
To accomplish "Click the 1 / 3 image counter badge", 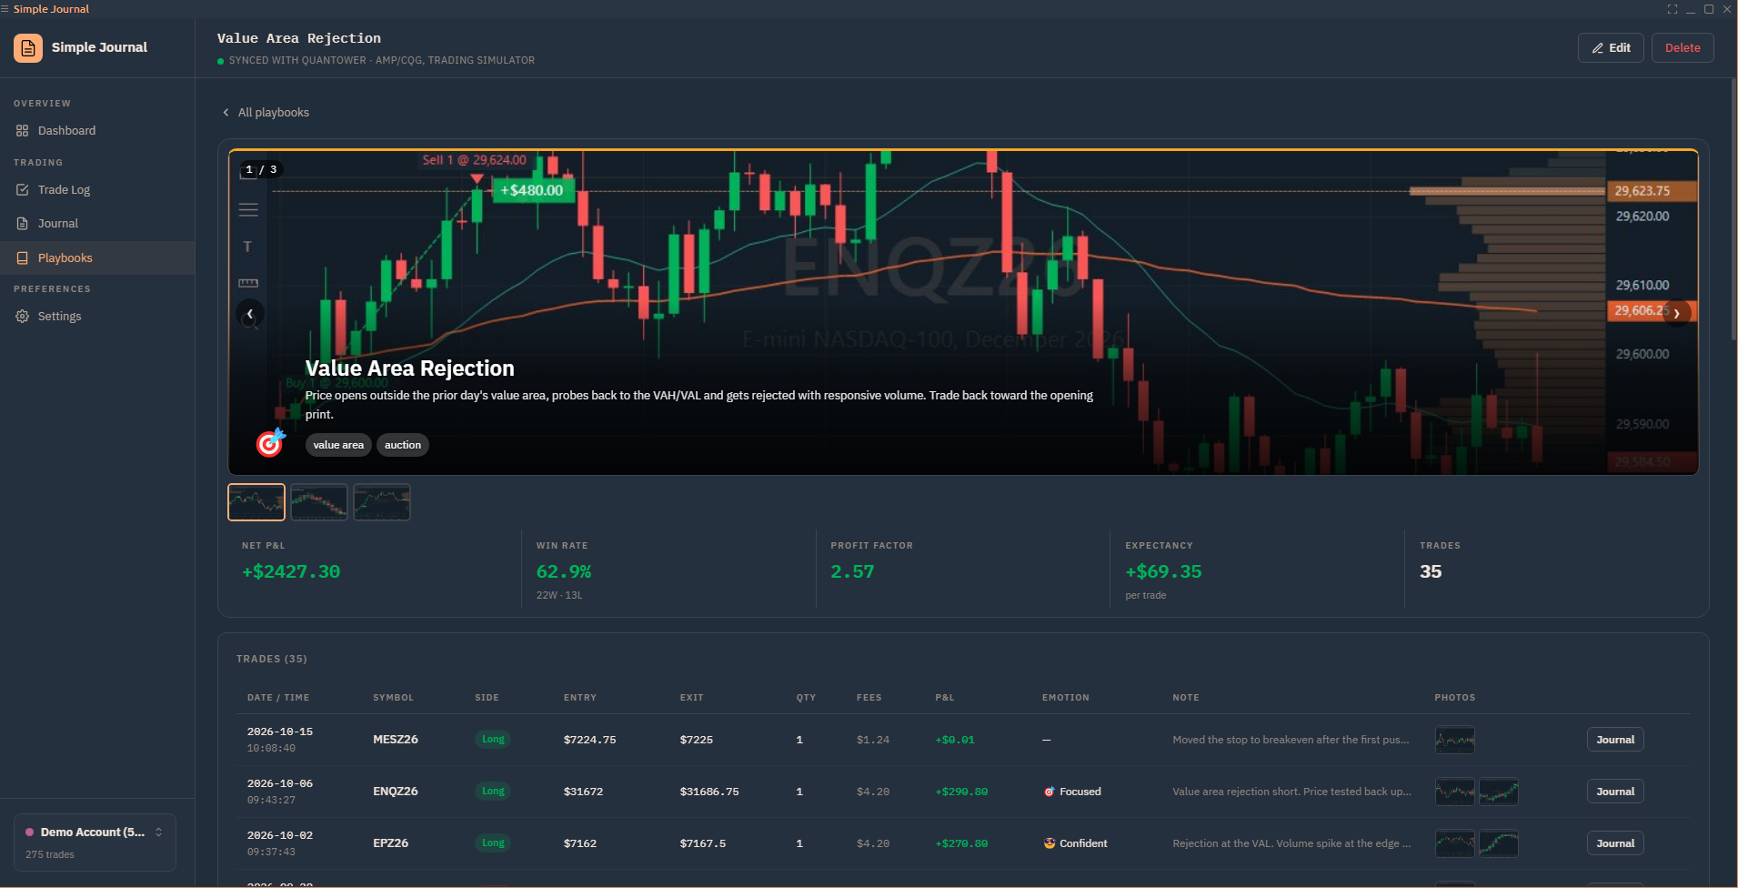I will (x=261, y=169).
